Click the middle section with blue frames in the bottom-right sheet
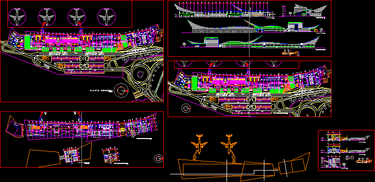Image resolution: width=375 pixels, height=182 pixels. (x=346, y=149)
